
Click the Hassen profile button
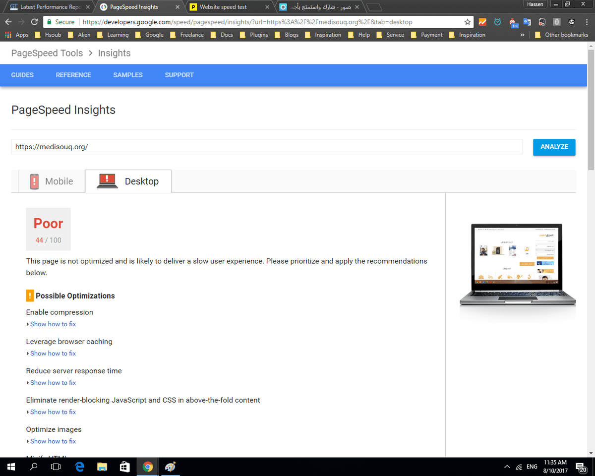(535, 4)
